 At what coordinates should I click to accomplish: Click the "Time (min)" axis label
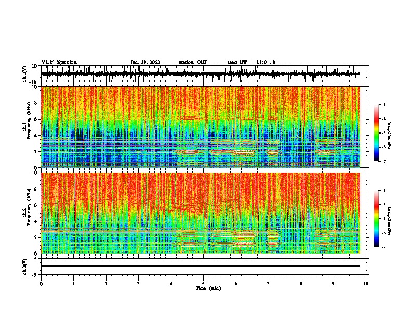click(x=208, y=288)
